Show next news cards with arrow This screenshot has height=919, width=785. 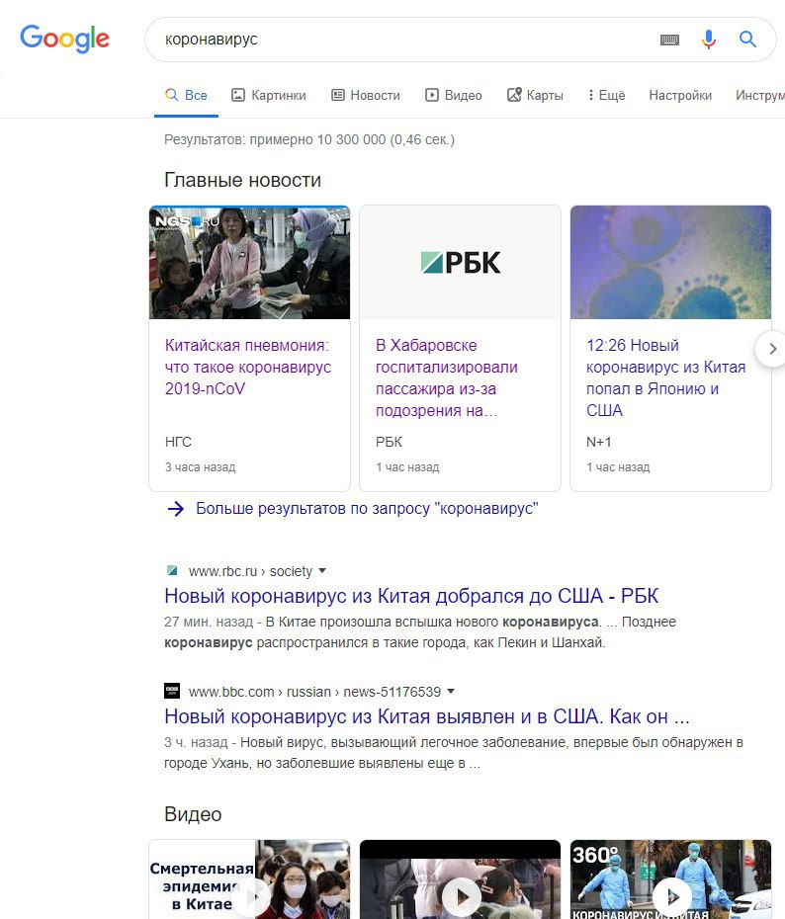coord(771,349)
